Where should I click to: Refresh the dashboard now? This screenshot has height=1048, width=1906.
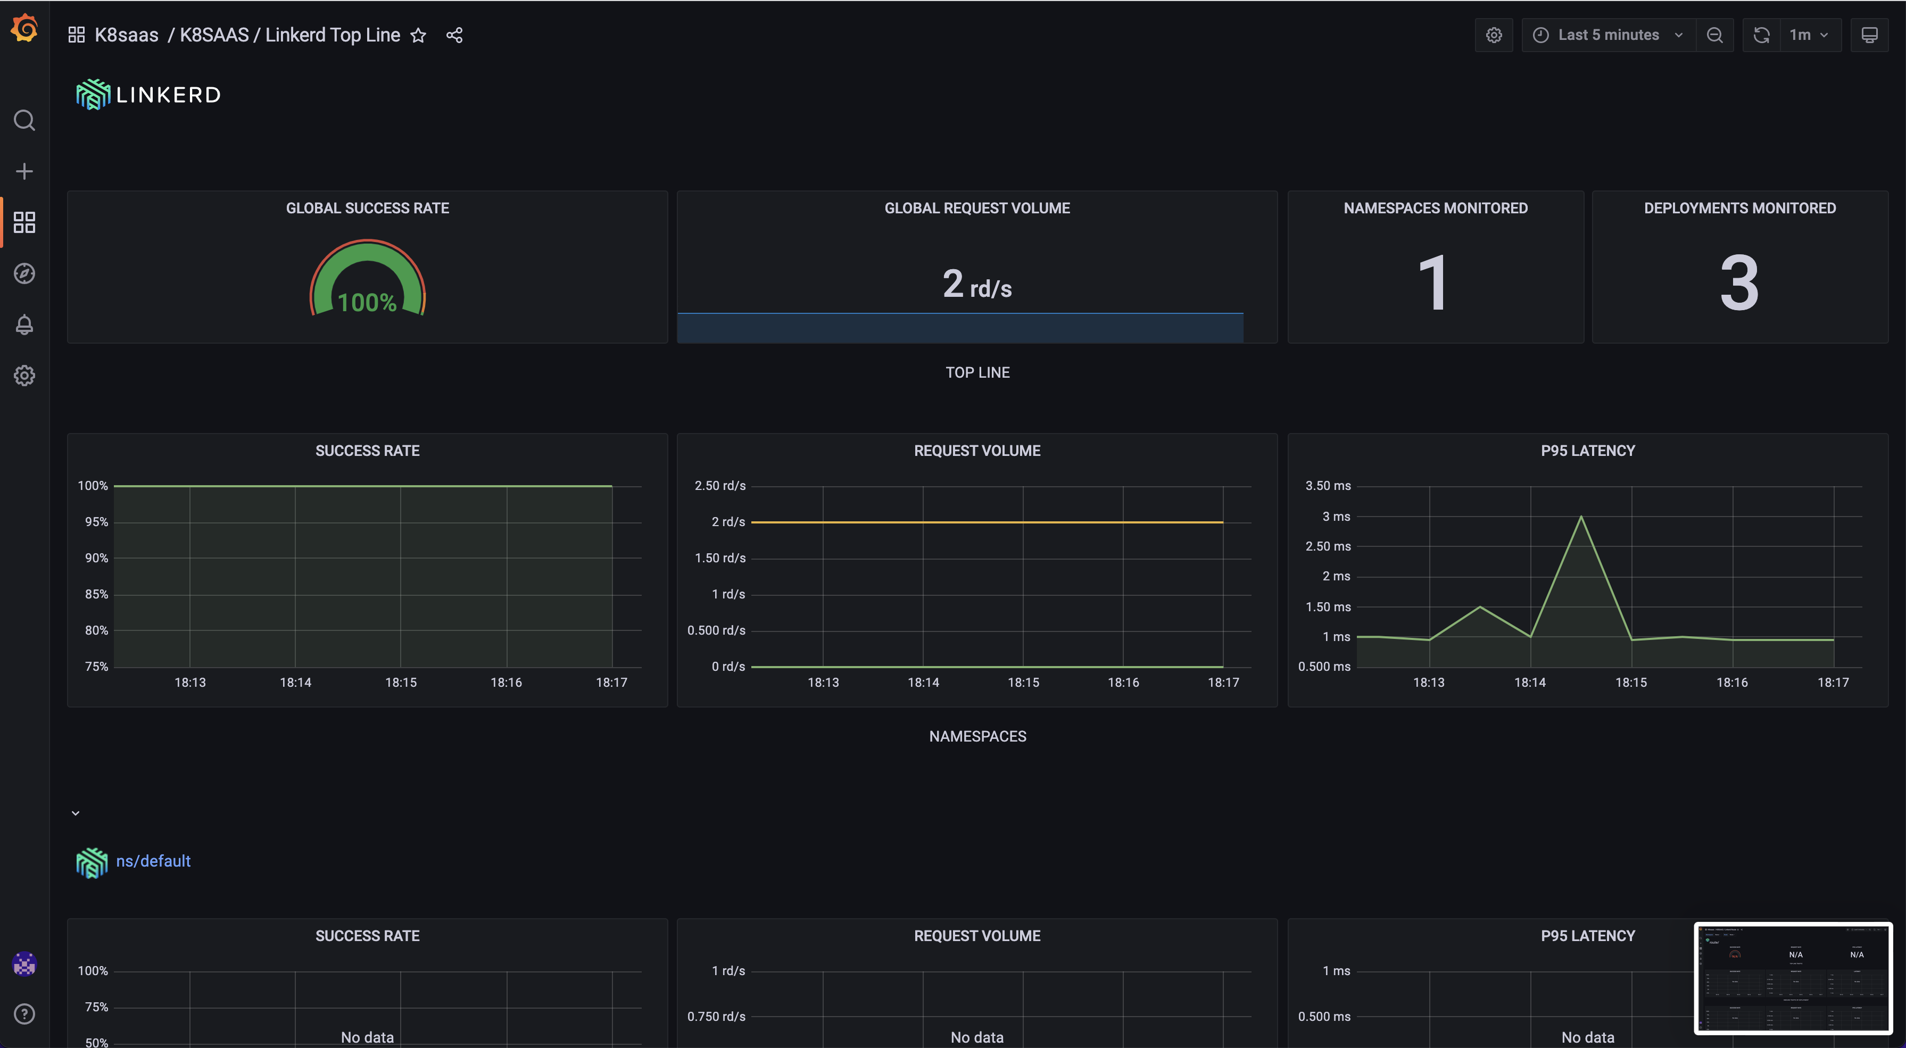point(1762,35)
